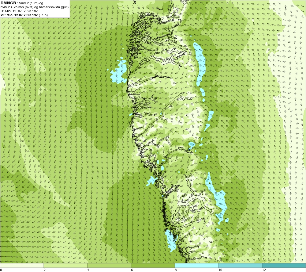Click the 'hviður > 25 m/s' legend line
The width and height of the screenshot is (306, 272).
(35, 7)
